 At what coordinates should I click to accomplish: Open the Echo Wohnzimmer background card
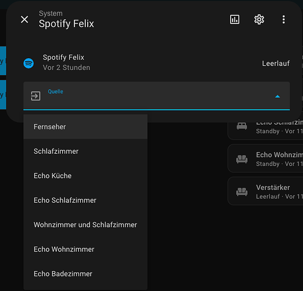click(x=265, y=158)
